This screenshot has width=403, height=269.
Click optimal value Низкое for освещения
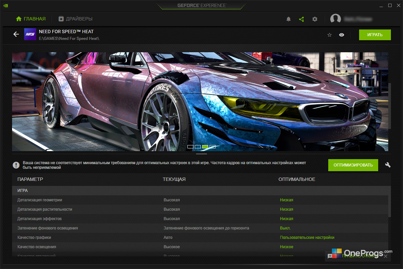point(287,247)
